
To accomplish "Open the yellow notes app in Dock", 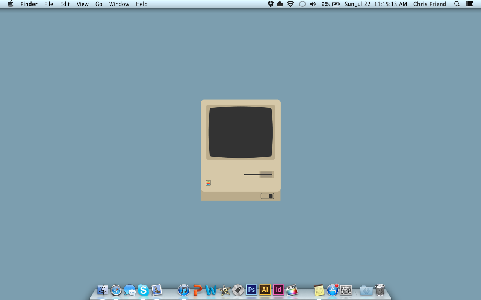I will [x=319, y=290].
